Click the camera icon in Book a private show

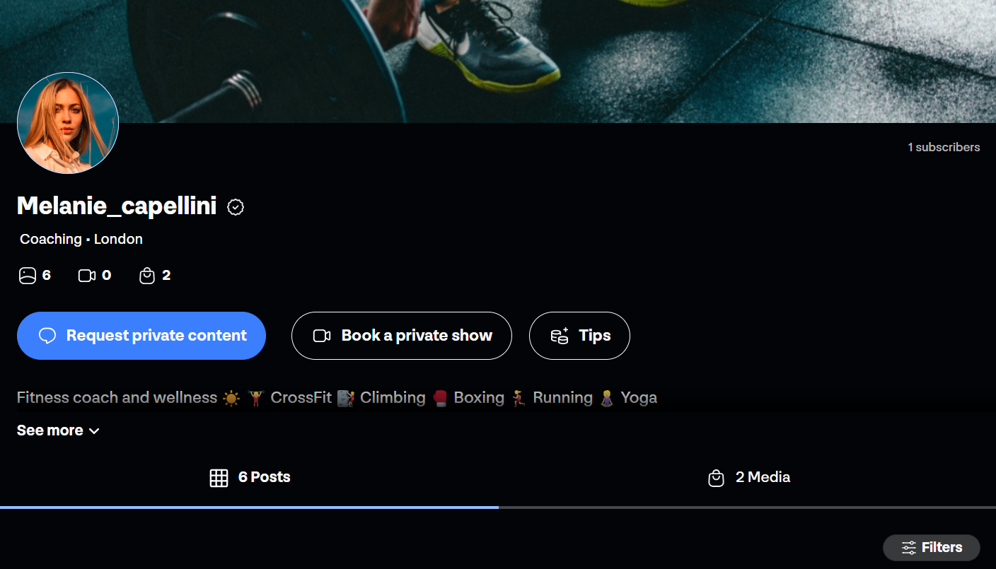(322, 336)
